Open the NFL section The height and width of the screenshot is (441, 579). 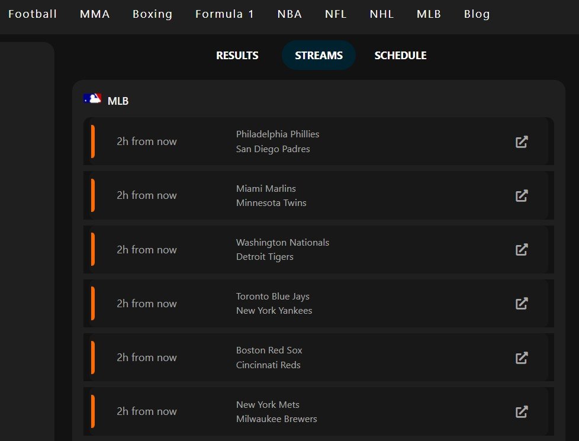[336, 14]
